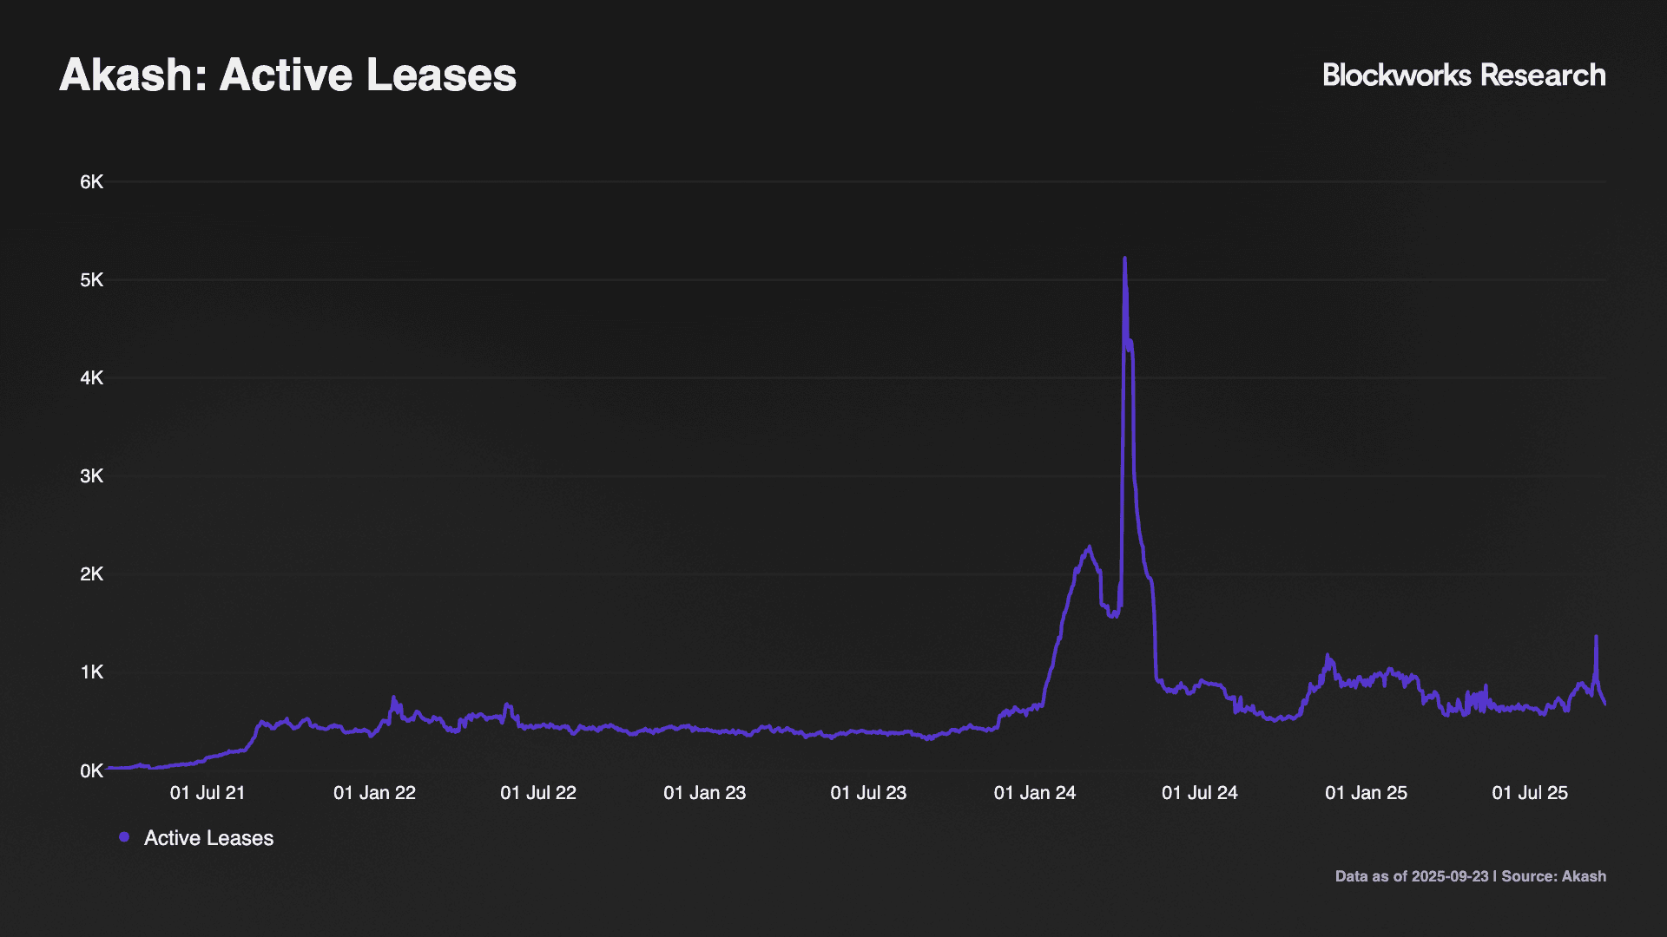Select the 3K y-axis label
This screenshot has height=937, width=1667.
click(x=92, y=476)
